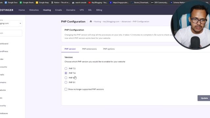The image size is (210, 118).
Task: Open VPS in top navigation
Action: pos(82,10)
